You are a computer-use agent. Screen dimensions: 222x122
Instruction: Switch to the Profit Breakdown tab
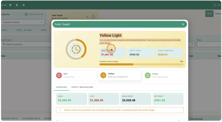pos(82,87)
